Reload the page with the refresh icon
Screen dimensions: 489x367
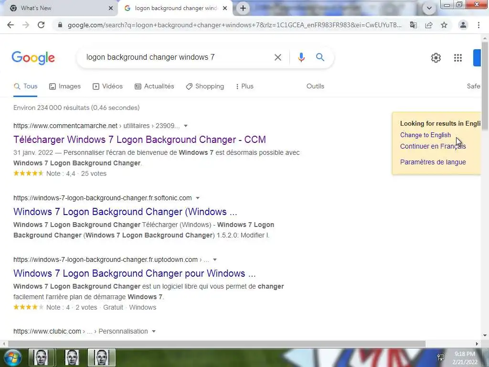pos(41,25)
